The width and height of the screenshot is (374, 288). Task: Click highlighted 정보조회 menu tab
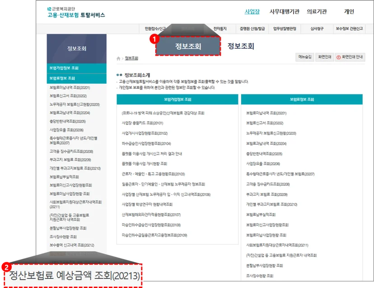pos(188,46)
